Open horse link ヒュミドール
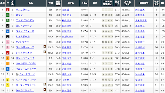 click(23, 37)
